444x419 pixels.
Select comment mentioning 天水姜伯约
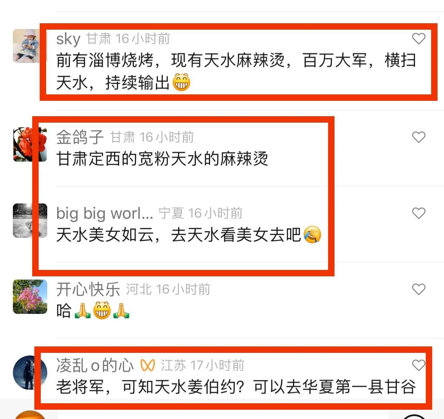coord(236,387)
